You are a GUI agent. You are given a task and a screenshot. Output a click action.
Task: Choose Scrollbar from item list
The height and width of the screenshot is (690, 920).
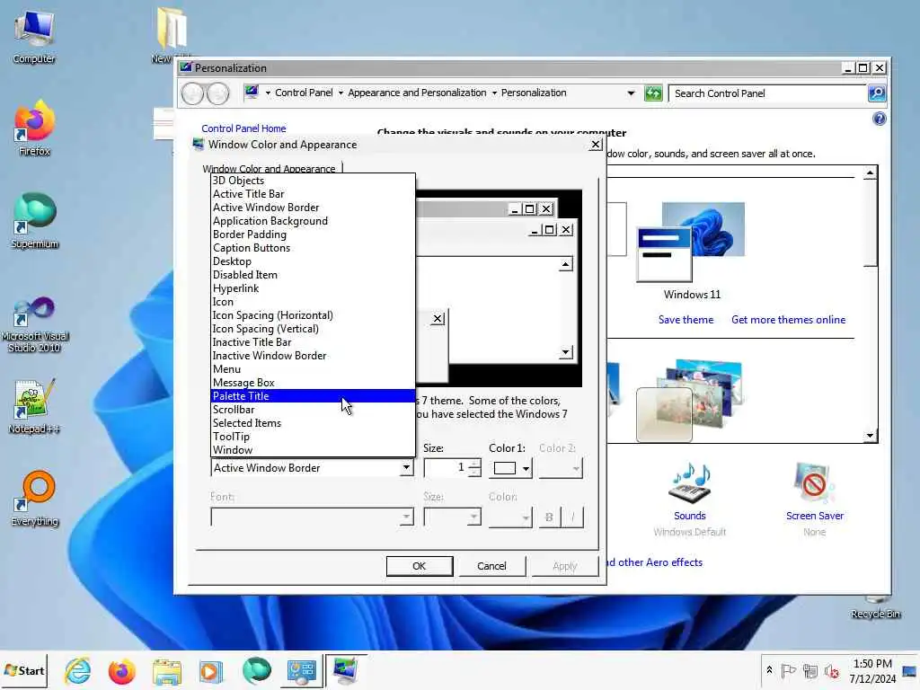(313, 410)
